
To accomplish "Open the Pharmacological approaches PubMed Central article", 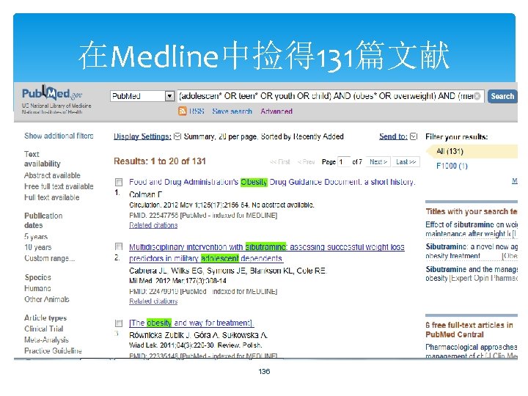I will click(472, 351).
